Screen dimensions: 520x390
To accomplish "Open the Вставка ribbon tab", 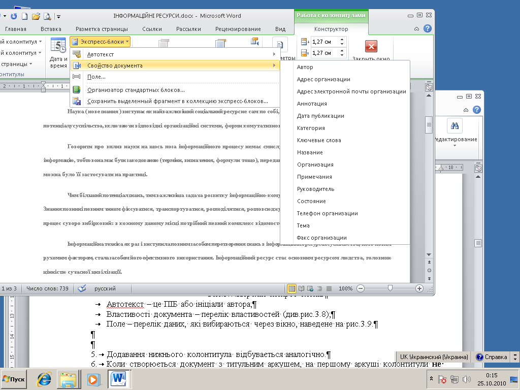I will (51, 29).
